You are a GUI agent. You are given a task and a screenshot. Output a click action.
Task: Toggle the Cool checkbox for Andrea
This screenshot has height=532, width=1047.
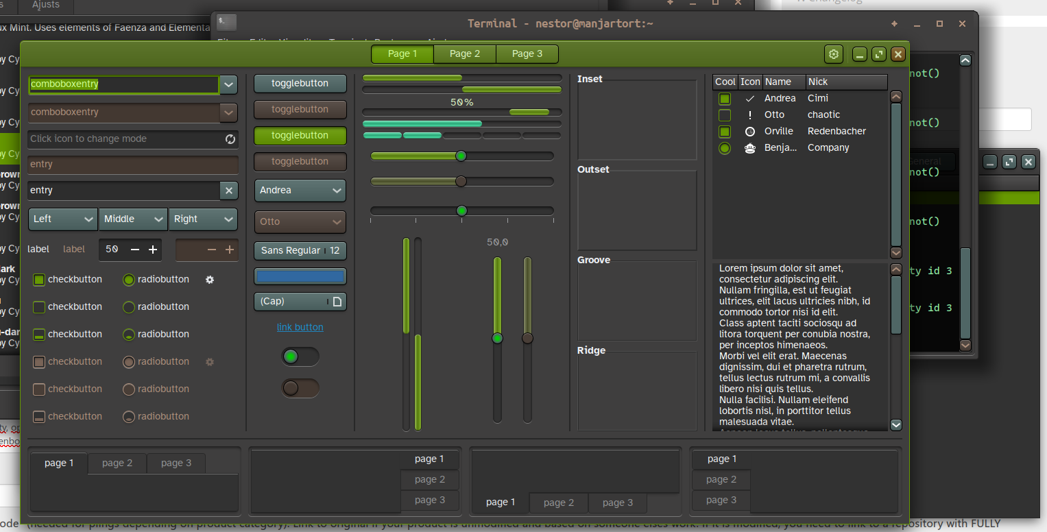725,99
